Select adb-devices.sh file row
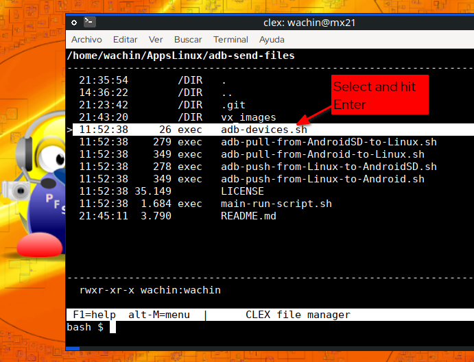 click(270, 130)
